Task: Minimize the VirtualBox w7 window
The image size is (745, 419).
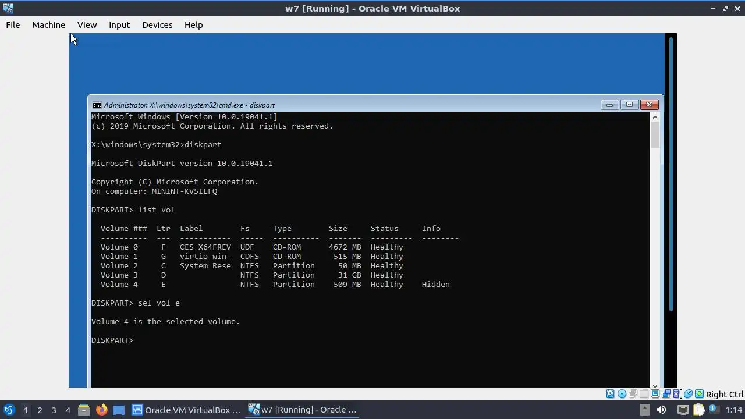Action: (712, 9)
